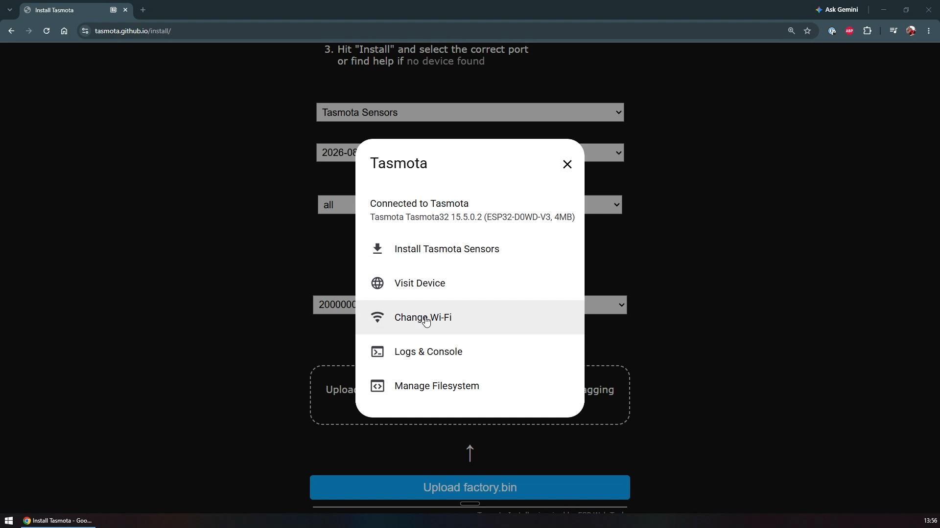Click the Ask Gemini button
940x528 pixels.
(x=837, y=10)
